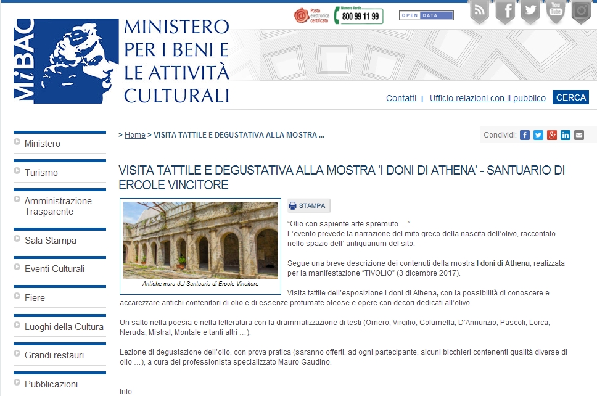Screen dimensions: 597x396
Task: Click the Posta elettronica certificata logo
Action: tap(310, 15)
